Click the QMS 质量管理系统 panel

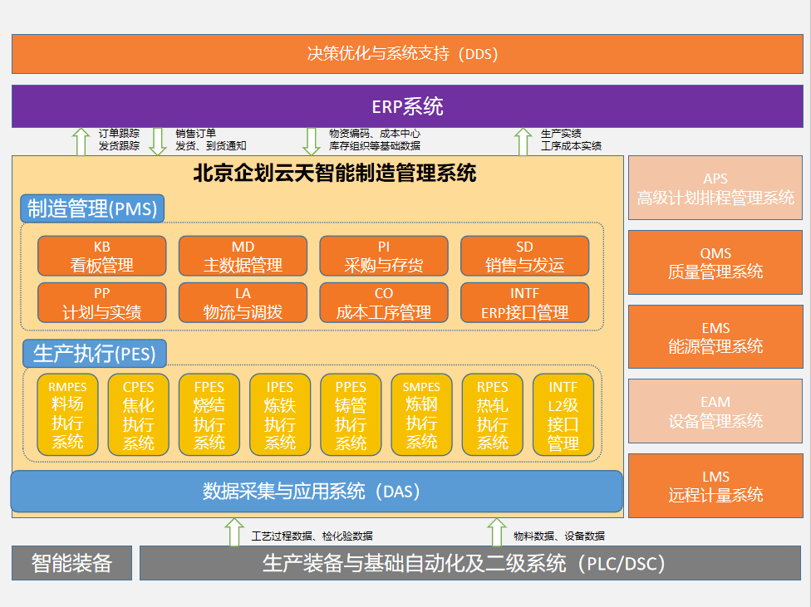pos(715,262)
